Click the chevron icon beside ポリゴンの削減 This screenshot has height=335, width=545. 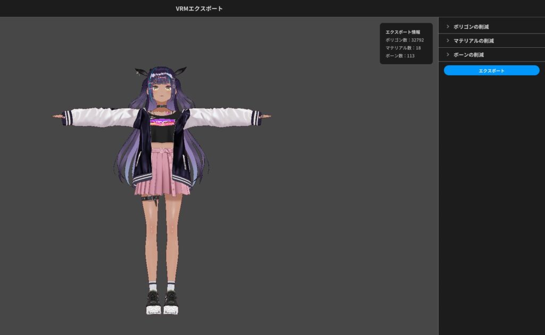(447, 25)
